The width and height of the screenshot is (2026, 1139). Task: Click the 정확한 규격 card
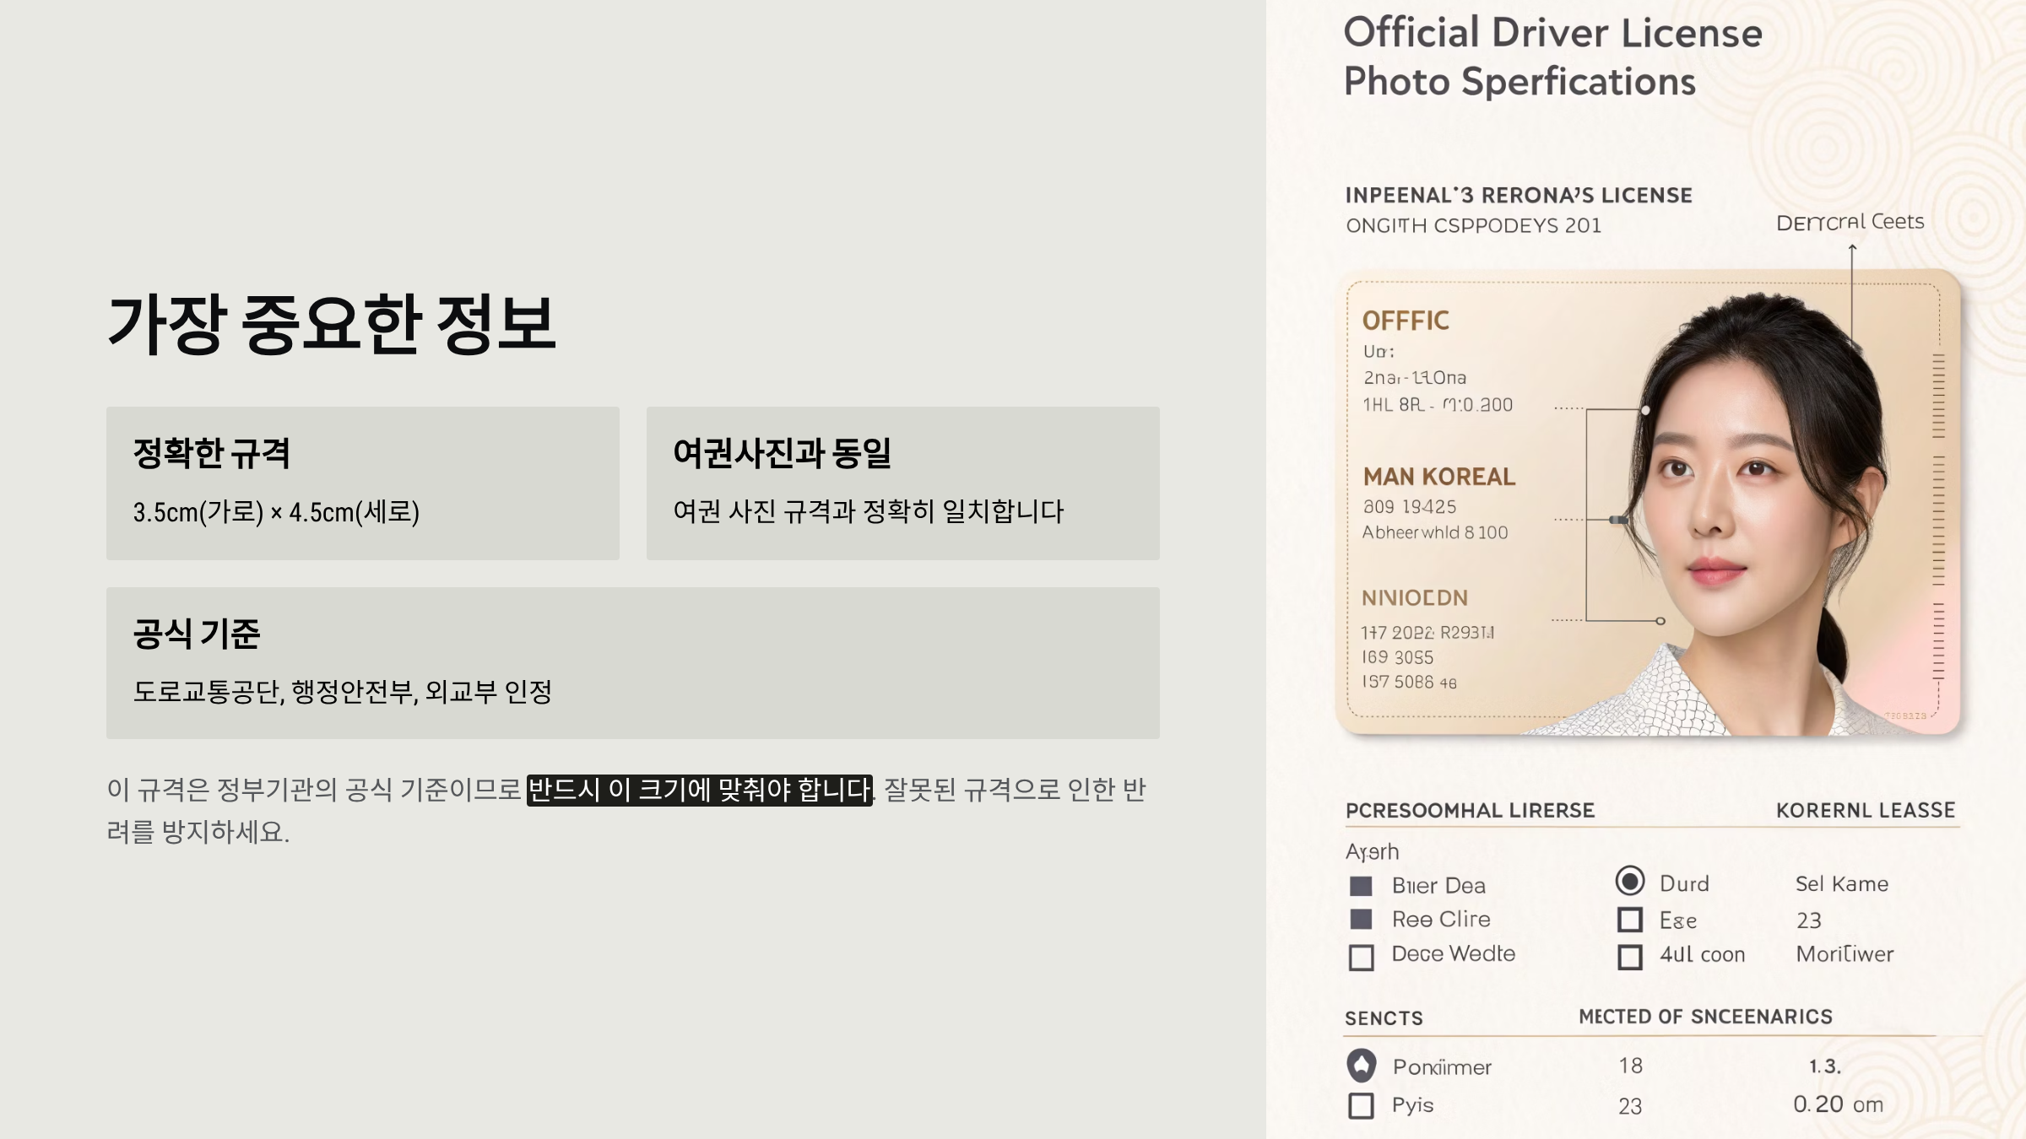tap(363, 483)
